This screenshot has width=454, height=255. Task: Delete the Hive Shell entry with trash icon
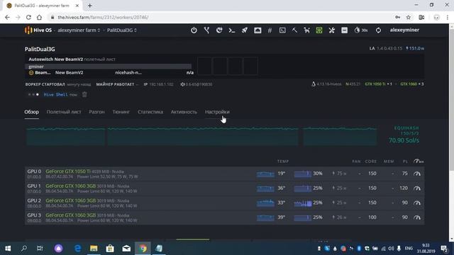pos(84,94)
